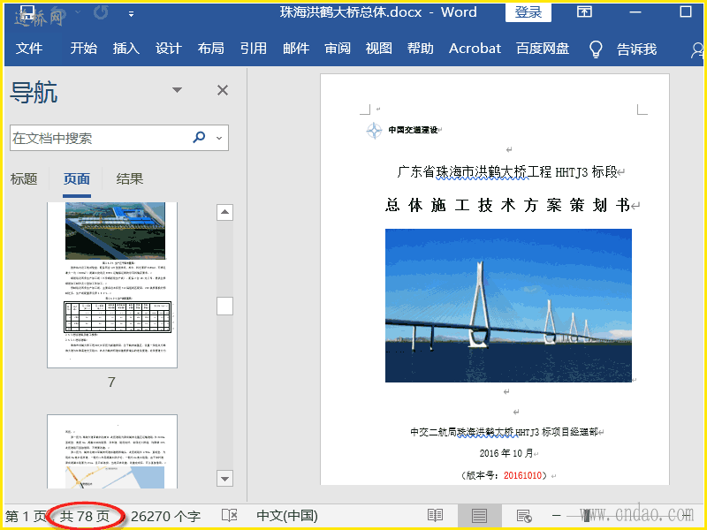This screenshot has width=707, height=530.
Task: Select the page 7 thumbnail
Action: (112, 284)
